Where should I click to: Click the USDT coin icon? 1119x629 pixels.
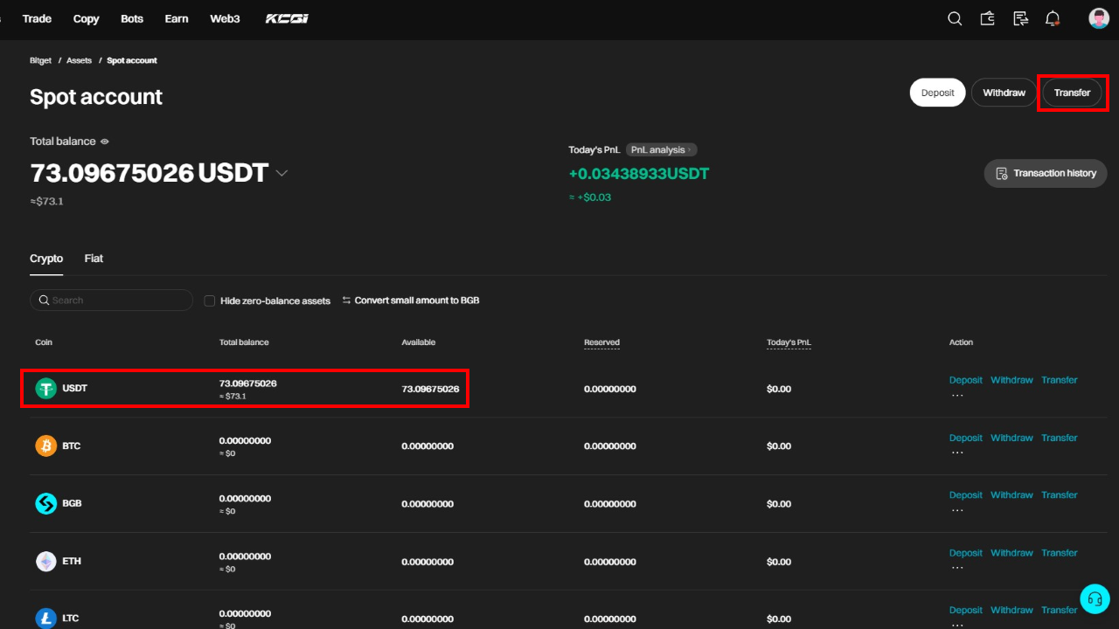click(45, 388)
